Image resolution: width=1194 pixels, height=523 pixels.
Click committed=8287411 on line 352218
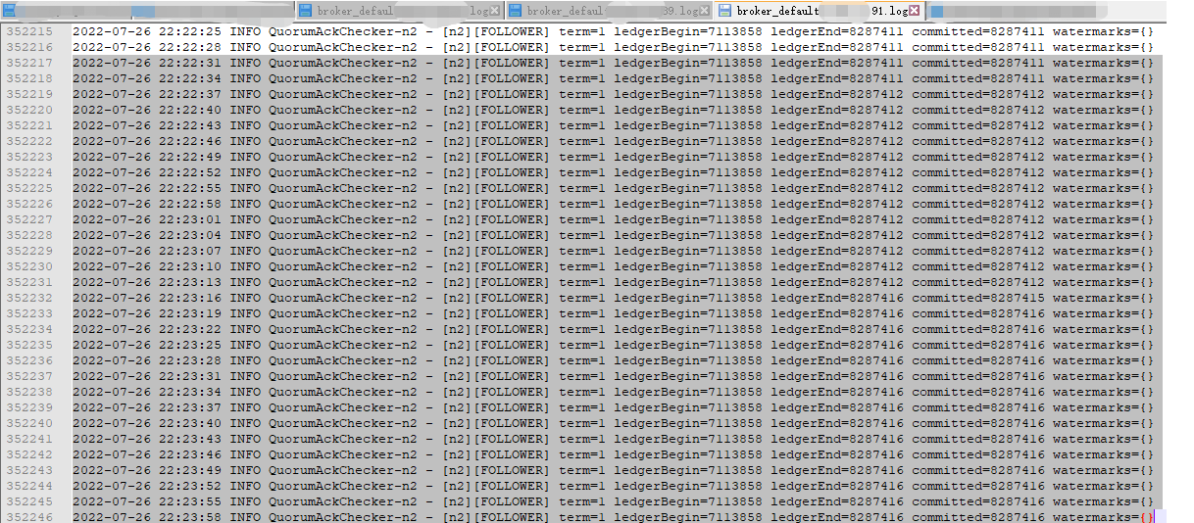[x=978, y=78]
